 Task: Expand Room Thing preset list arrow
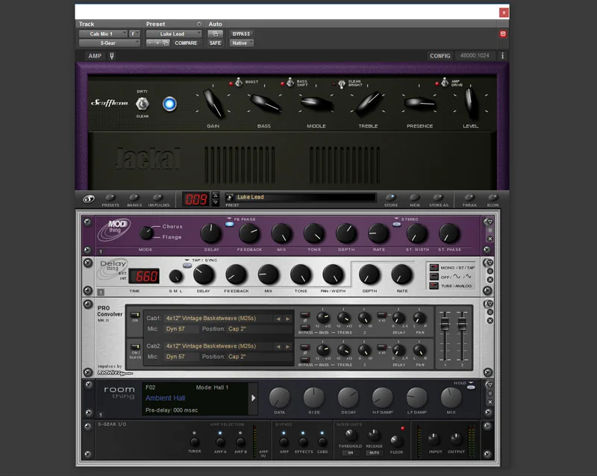(253, 398)
